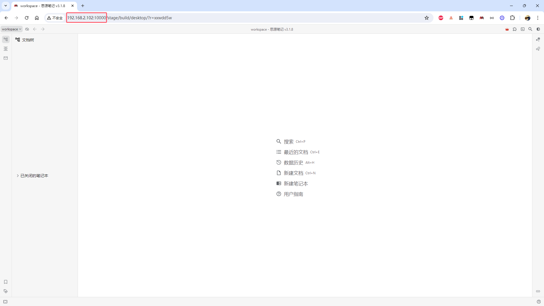
Task: Open the local graph view icon
Action: (538, 49)
